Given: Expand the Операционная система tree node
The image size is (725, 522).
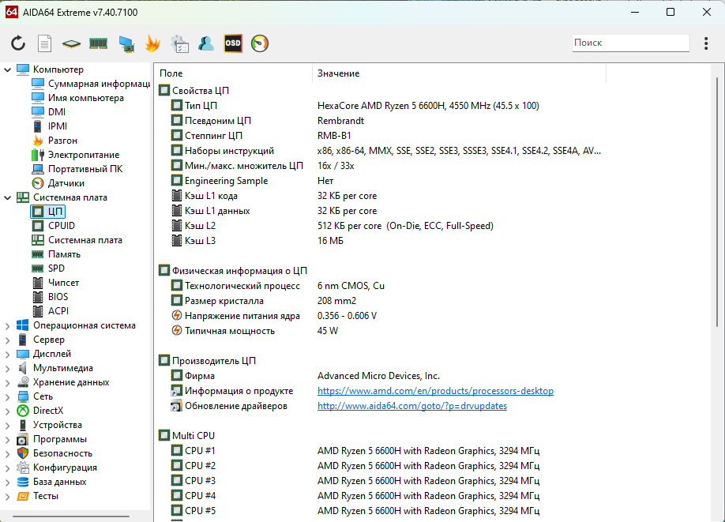Looking at the screenshot, I should (x=8, y=325).
